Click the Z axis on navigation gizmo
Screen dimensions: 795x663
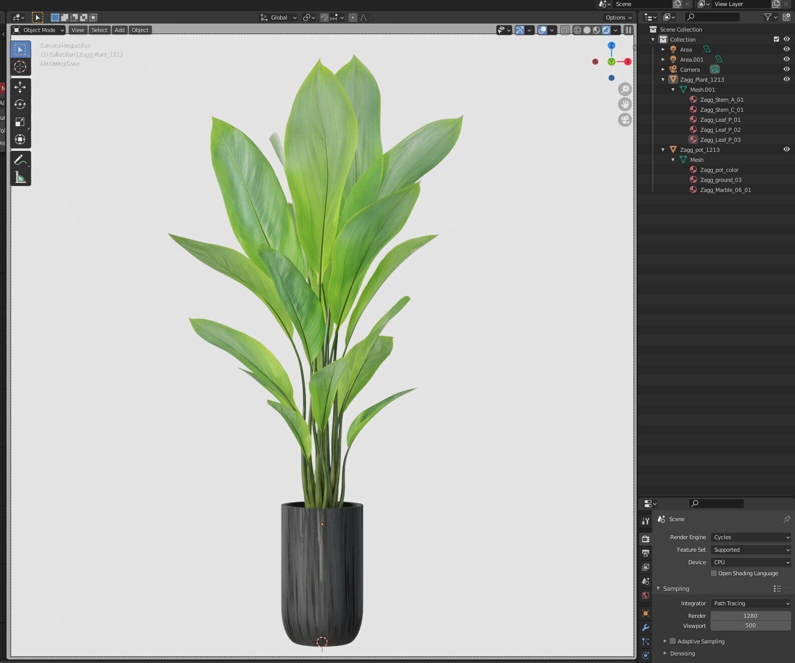[x=611, y=46]
